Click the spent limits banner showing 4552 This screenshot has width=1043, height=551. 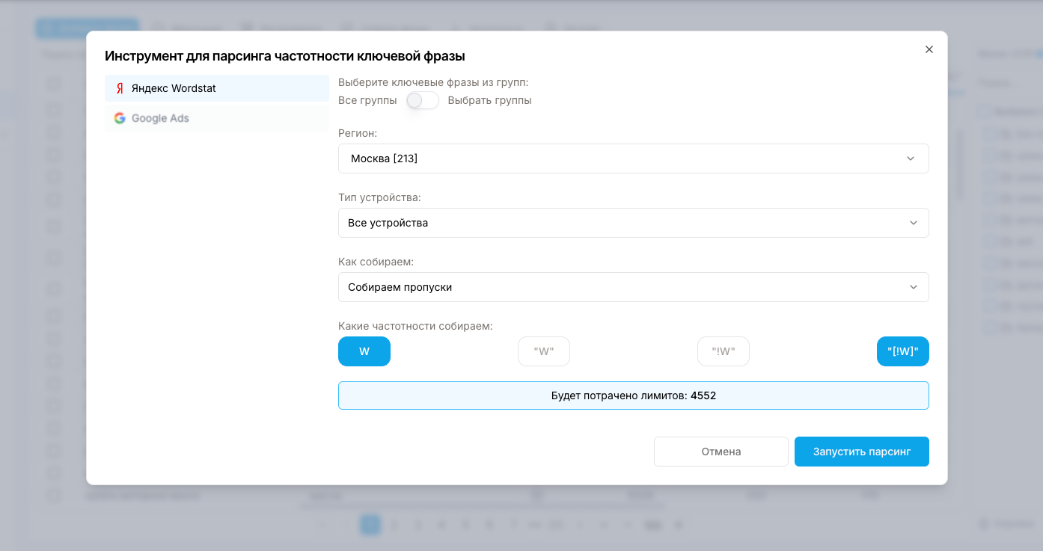pos(634,395)
